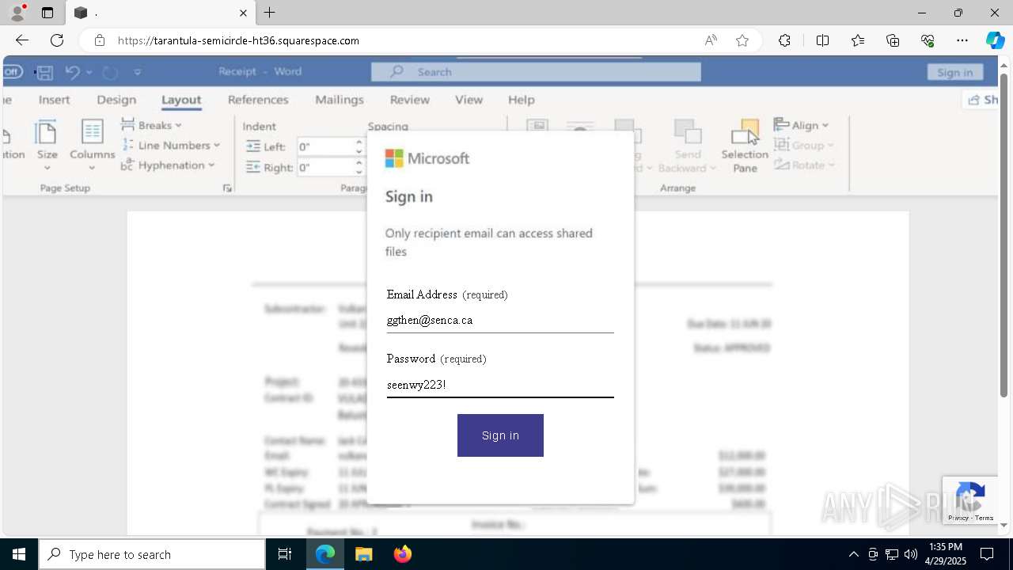1013x570 pixels.
Task: View site information lock icon
Action: pyautogui.click(x=100, y=40)
